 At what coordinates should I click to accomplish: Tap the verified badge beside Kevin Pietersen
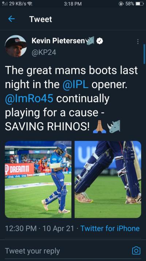click(100, 41)
